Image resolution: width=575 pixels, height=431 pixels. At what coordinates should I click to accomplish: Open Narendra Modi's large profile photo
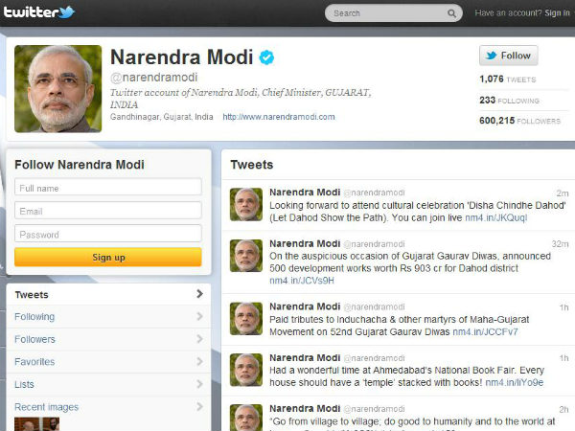(x=57, y=89)
